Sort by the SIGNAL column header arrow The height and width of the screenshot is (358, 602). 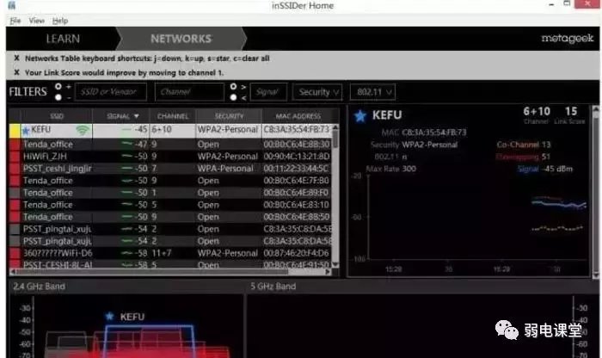136,115
